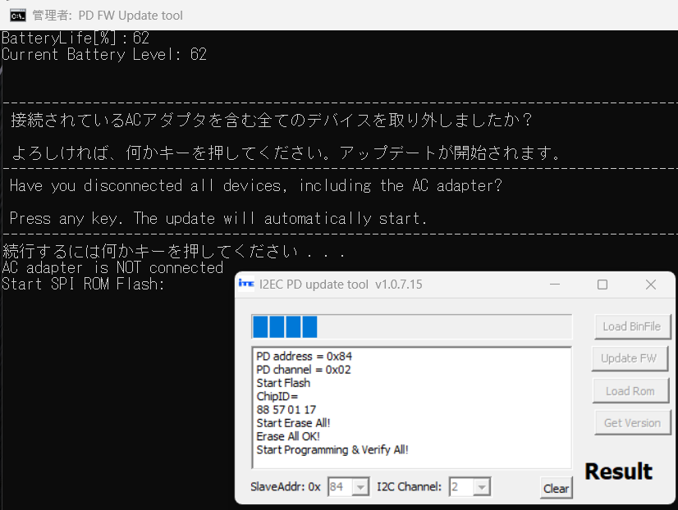Close the I2EC PD update tool window
The width and height of the screenshot is (678, 510).
coord(651,285)
